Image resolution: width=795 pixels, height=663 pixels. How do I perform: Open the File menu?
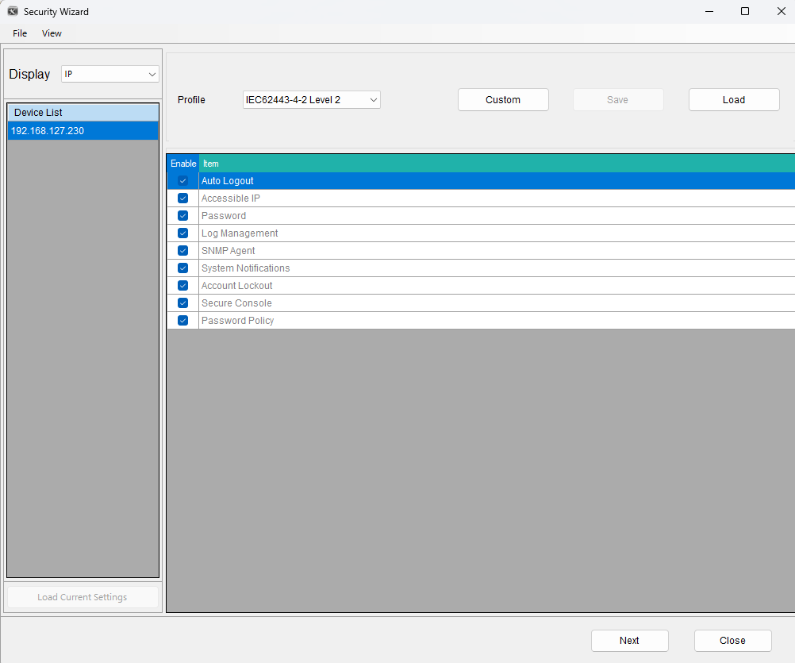click(20, 33)
